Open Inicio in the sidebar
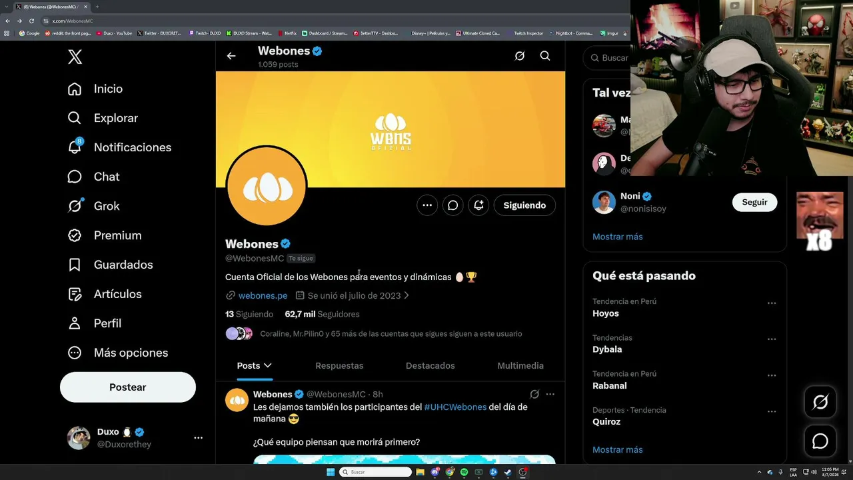The width and height of the screenshot is (853, 480). click(x=95, y=89)
